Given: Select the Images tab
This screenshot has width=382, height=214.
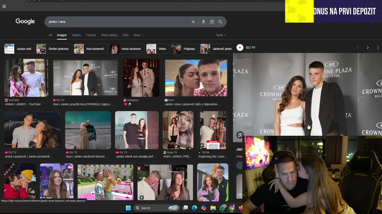Looking at the screenshot, I should tap(62, 35).
